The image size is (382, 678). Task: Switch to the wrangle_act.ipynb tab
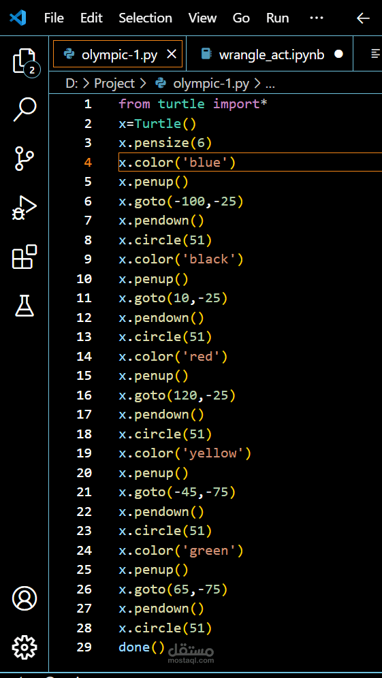pyautogui.click(x=272, y=54)
